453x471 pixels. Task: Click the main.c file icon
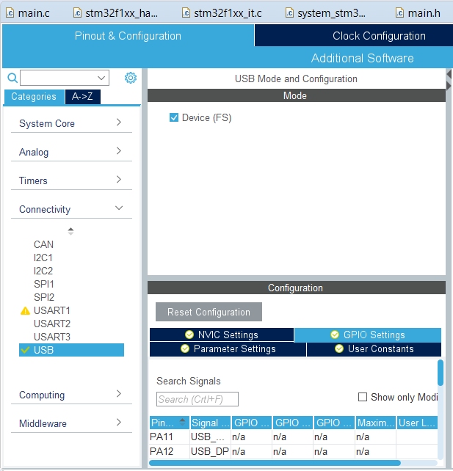(x=10, y=12)
